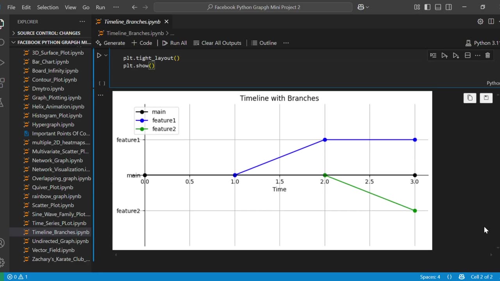
Task: Change indentation via Spaces: 4
Action: [430, 277]
